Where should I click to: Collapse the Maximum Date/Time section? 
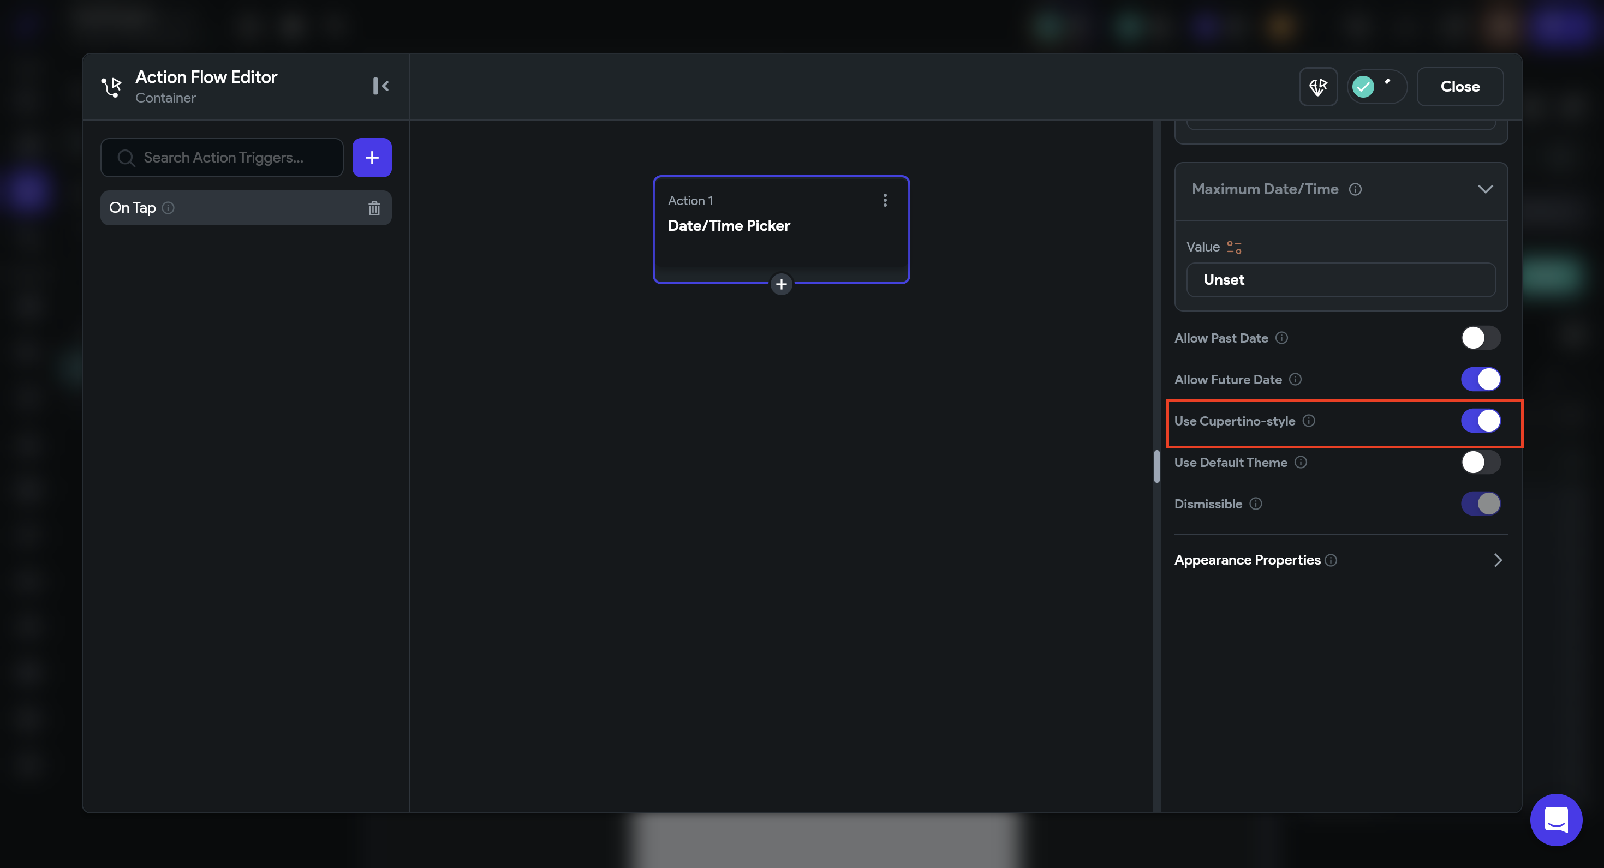[1485, 189]
